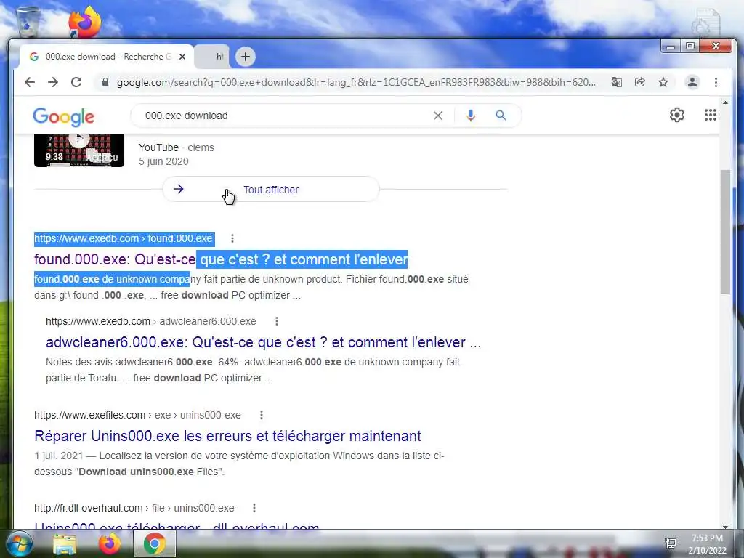
Task: Click the scrollbar down arrow
Action: coord(725,526)
